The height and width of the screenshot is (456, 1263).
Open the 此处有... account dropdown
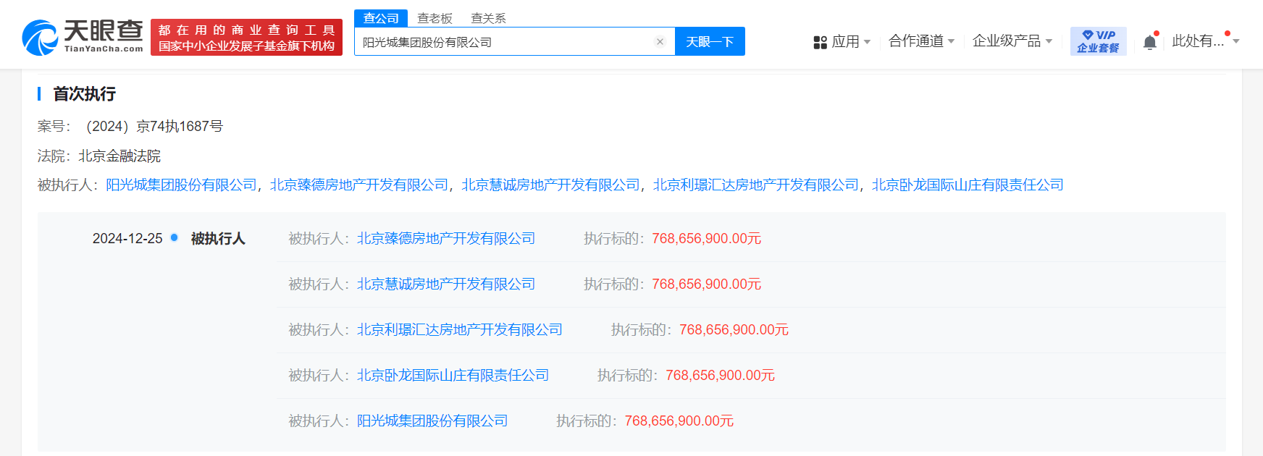pos(1206,41)
